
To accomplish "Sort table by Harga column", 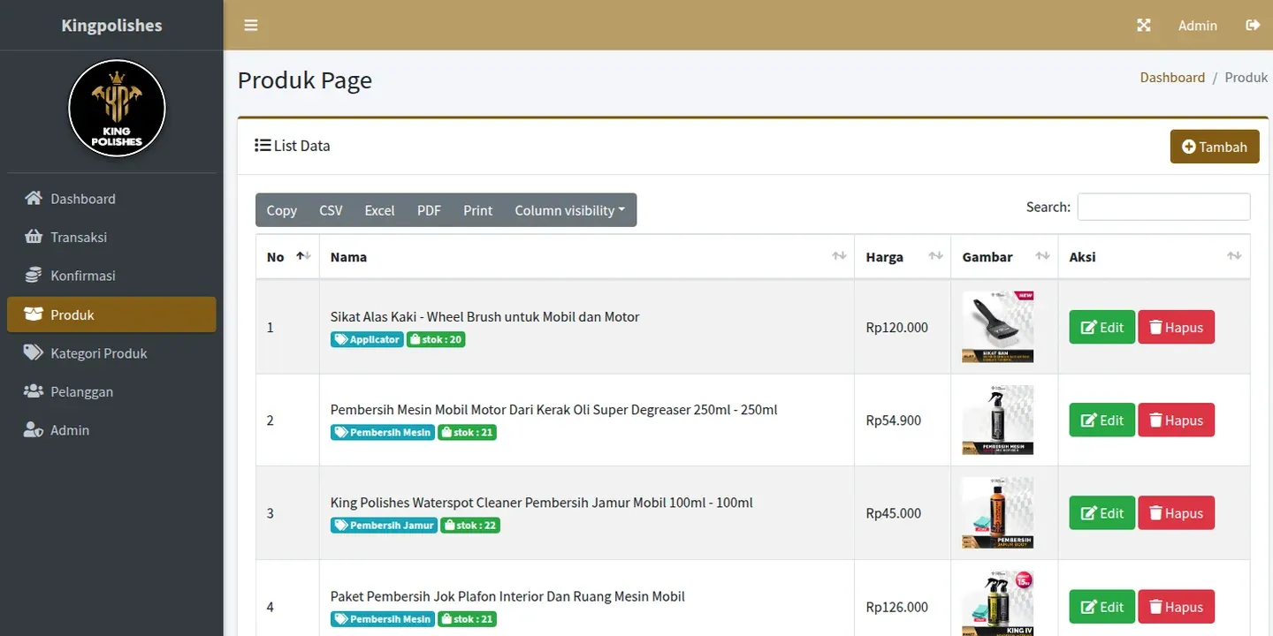I will [903, 257].
